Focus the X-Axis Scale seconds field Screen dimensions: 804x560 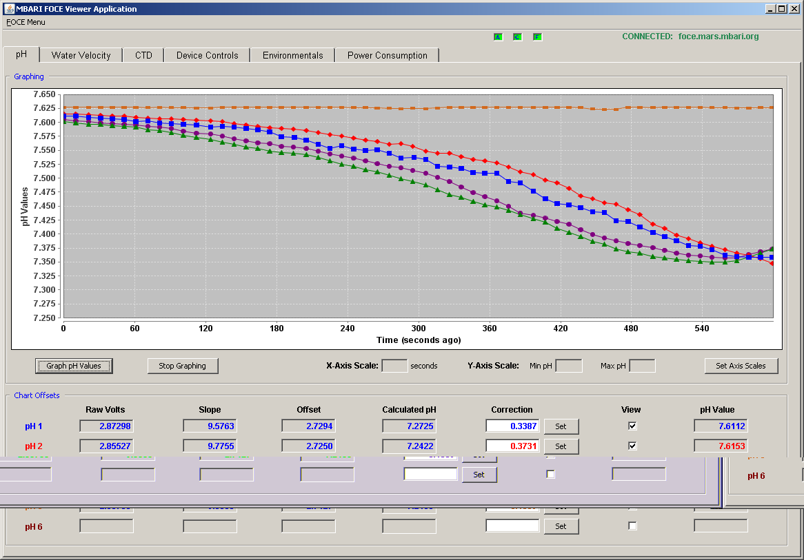pyautogui.click(x=395, y=366)
